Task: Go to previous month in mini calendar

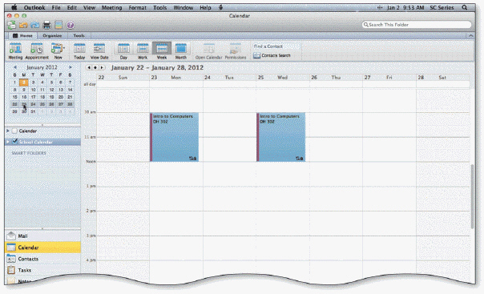Action: pos(15,67)
